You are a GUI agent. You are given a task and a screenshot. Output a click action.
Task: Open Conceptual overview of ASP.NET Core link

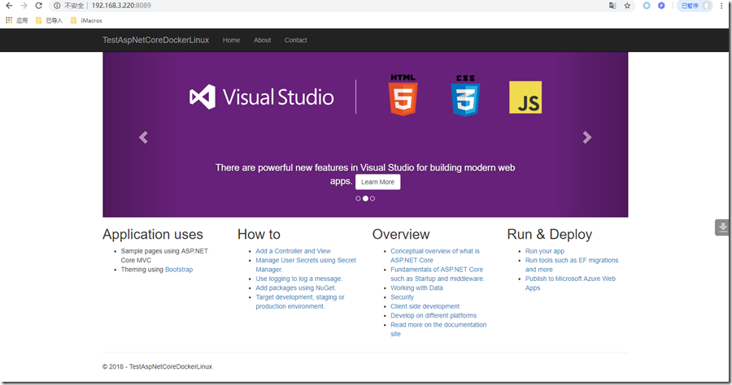tap(435, 255)
